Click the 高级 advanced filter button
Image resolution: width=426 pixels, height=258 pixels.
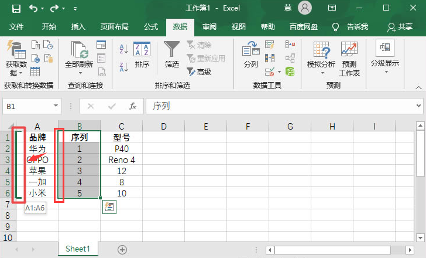(199, 72)
